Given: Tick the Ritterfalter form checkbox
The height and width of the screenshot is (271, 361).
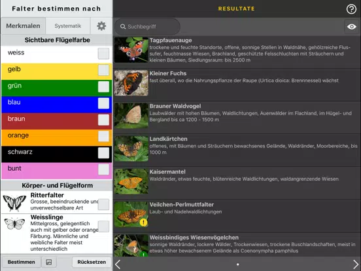Looking at the screenshot, I should 103,204.
